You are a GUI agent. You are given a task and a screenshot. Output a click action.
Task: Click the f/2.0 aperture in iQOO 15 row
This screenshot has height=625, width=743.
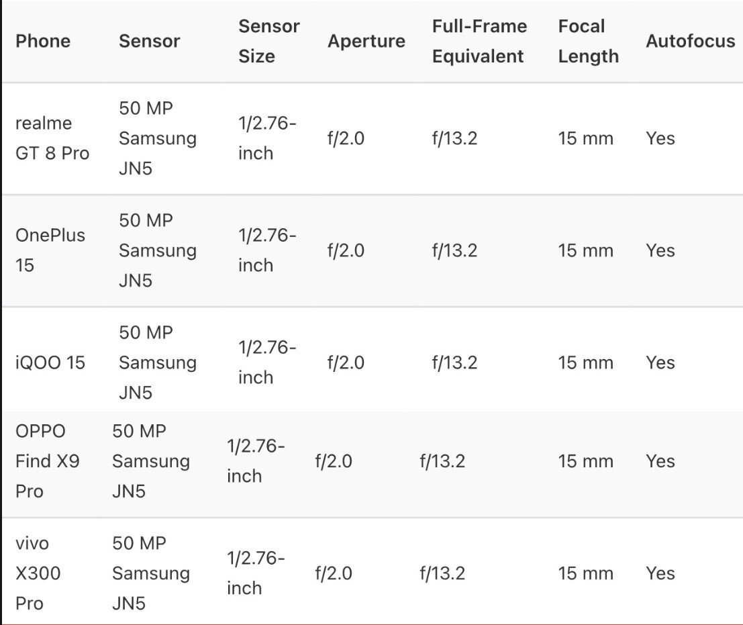tap(346, 363)
